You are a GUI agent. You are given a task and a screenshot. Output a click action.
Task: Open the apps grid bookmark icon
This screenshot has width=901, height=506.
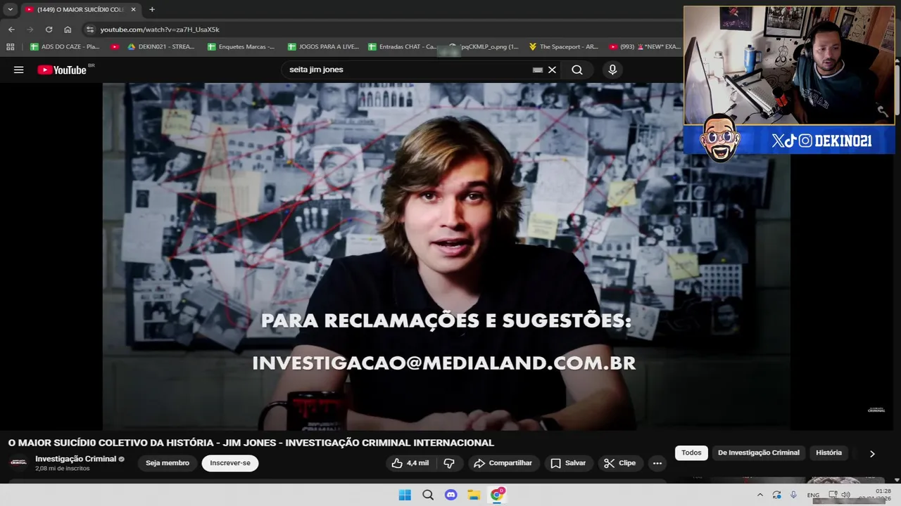click(x=10, y=46)
